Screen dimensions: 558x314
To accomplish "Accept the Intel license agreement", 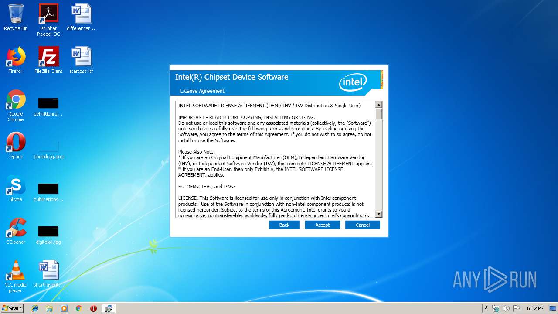I will 322,225.
